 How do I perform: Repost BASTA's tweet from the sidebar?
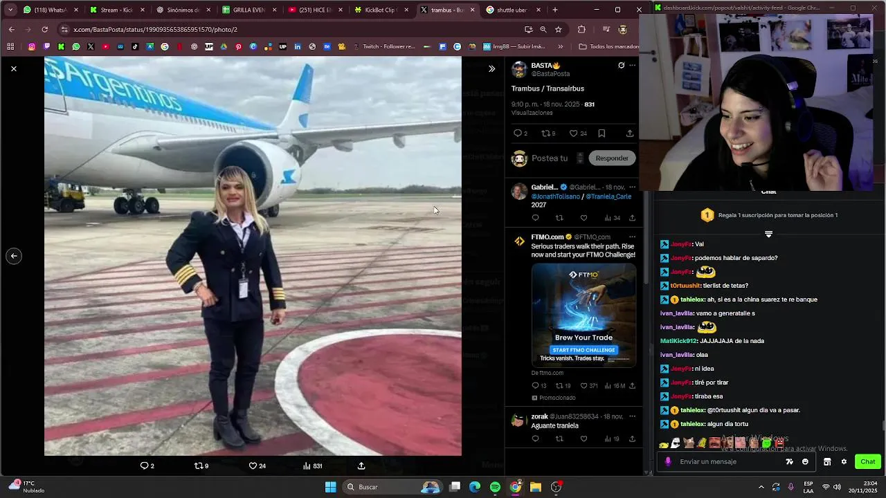click(x=548, y=133)
